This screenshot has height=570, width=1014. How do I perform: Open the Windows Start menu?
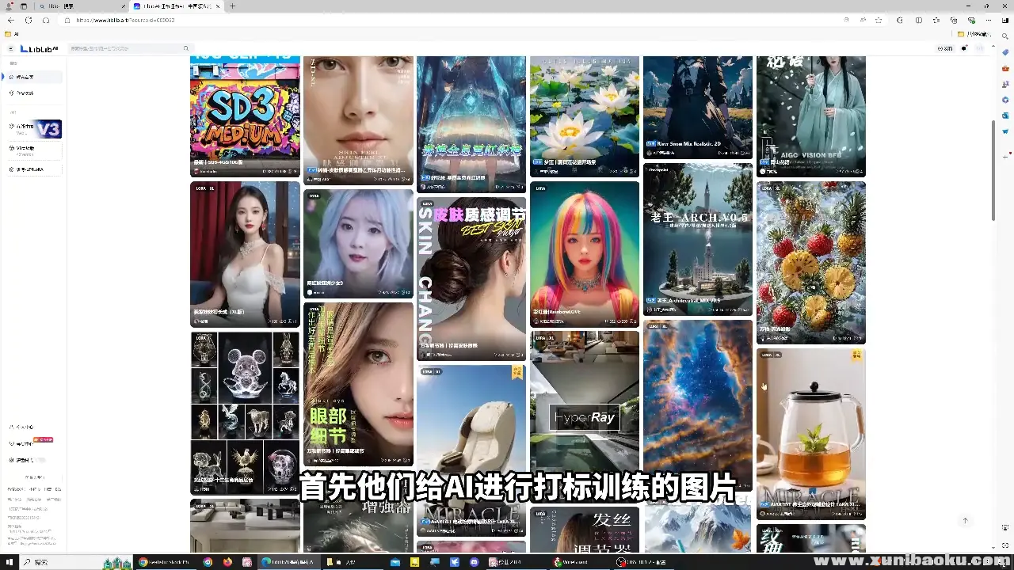click(x=10, y=562)
